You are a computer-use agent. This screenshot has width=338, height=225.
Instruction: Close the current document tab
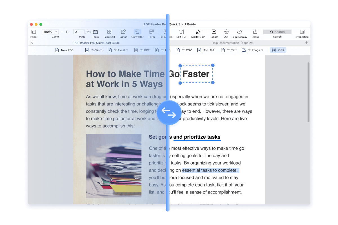(32, 43)
